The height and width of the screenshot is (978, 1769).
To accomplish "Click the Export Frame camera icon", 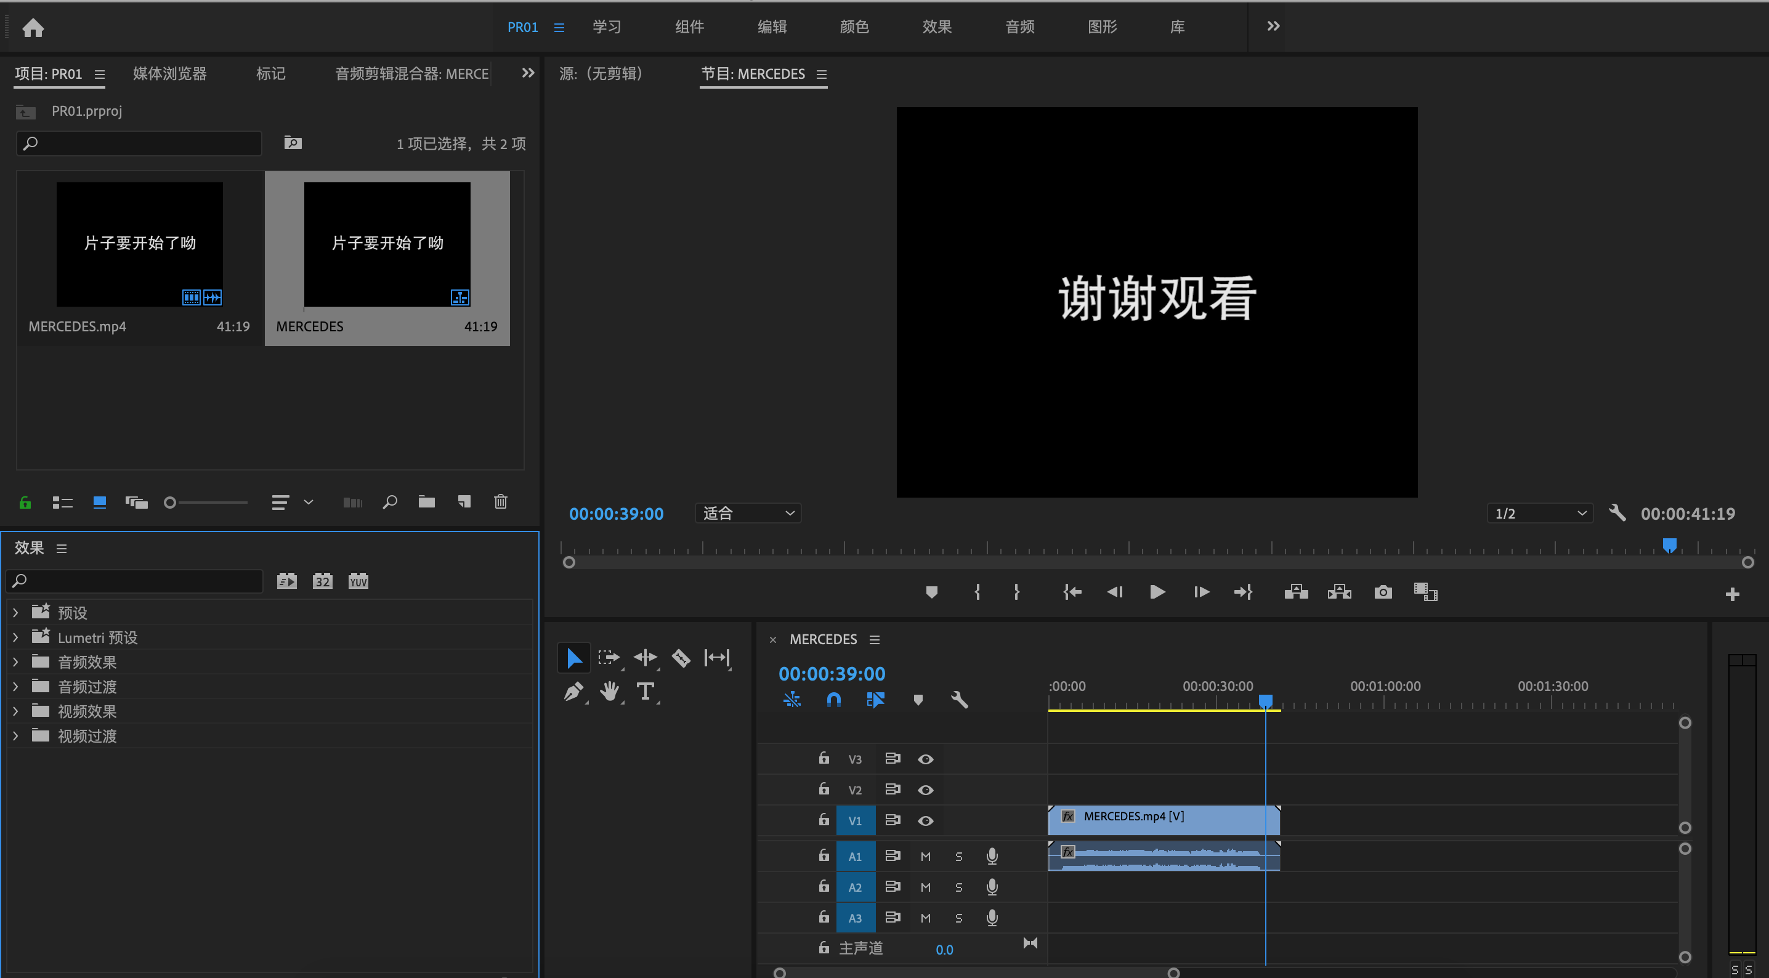I will click(1383, 592).
